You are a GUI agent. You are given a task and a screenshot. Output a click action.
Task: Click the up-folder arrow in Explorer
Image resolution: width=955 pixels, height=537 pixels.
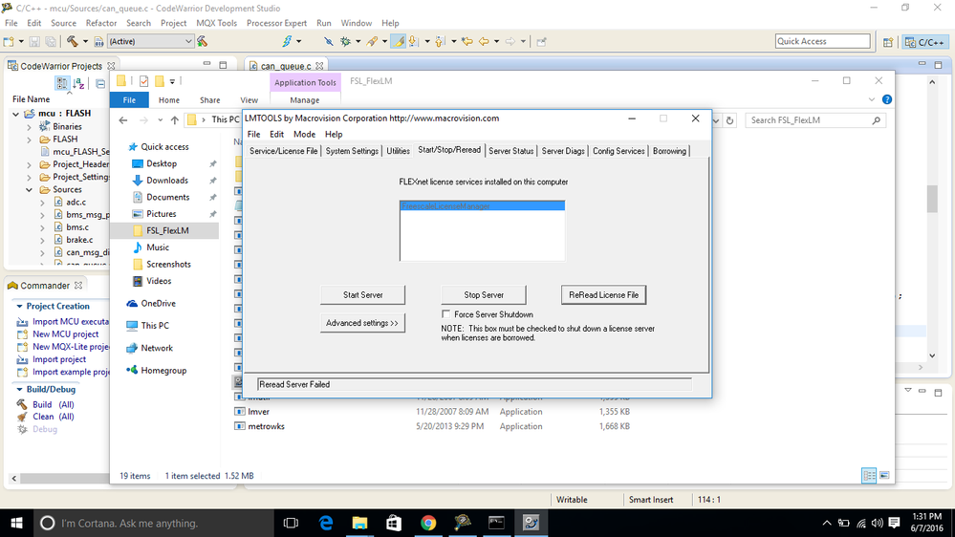[175, 120]
